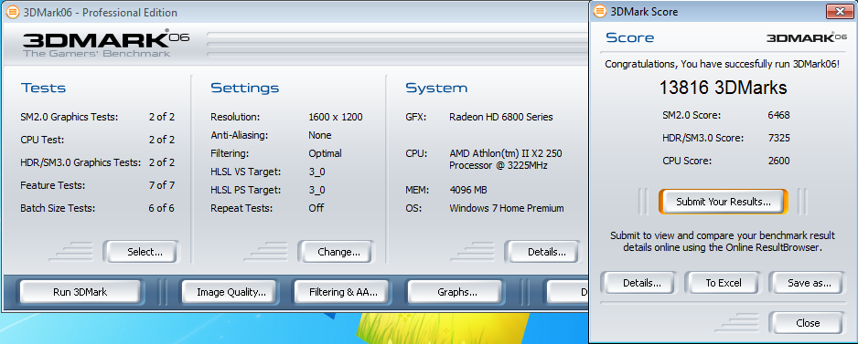Screen dimensions: 858x344
Task: Click 'Windows 7 Home Premium' text
Action: pyautogui.click(x=507, y=208)
